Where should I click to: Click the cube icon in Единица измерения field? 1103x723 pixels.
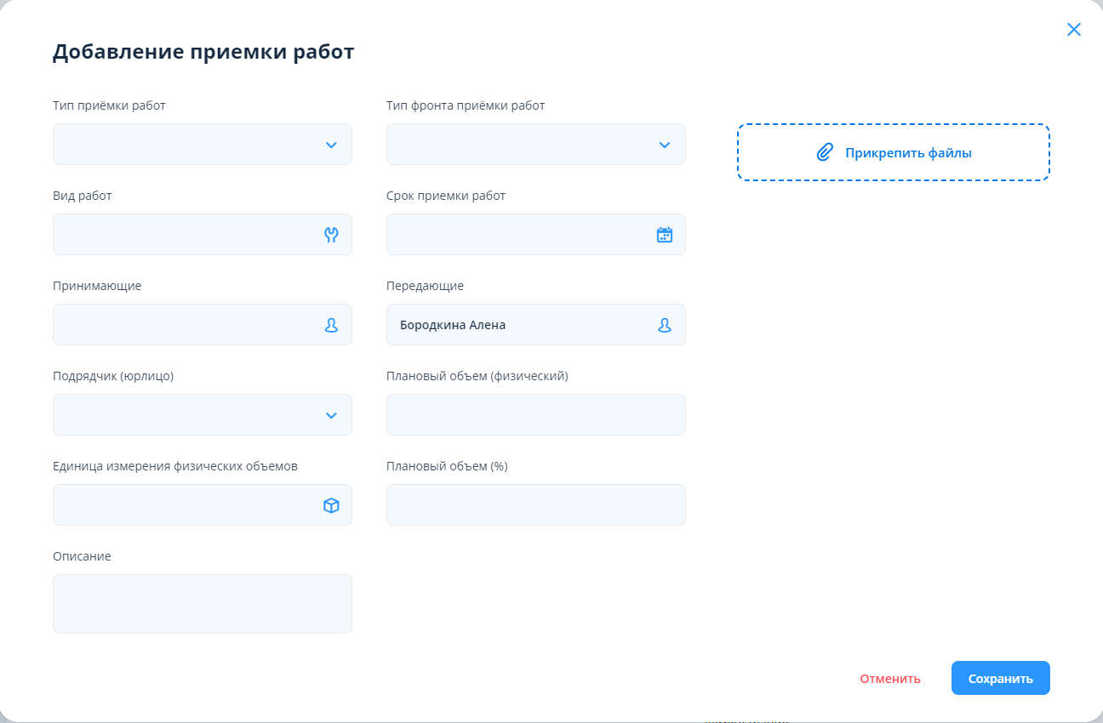click(331, 505)
